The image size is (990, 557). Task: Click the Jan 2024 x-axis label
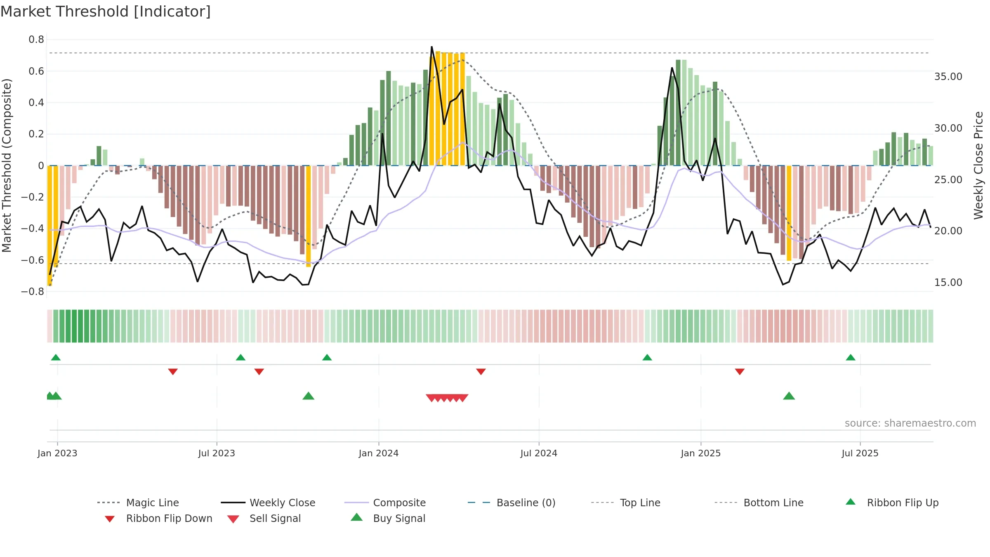click(379, 453)
